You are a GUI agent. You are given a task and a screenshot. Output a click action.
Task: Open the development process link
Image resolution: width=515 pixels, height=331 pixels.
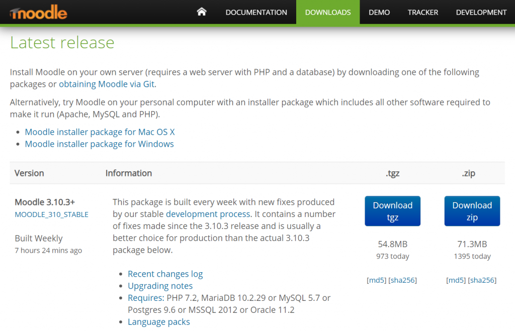(208, 214)
